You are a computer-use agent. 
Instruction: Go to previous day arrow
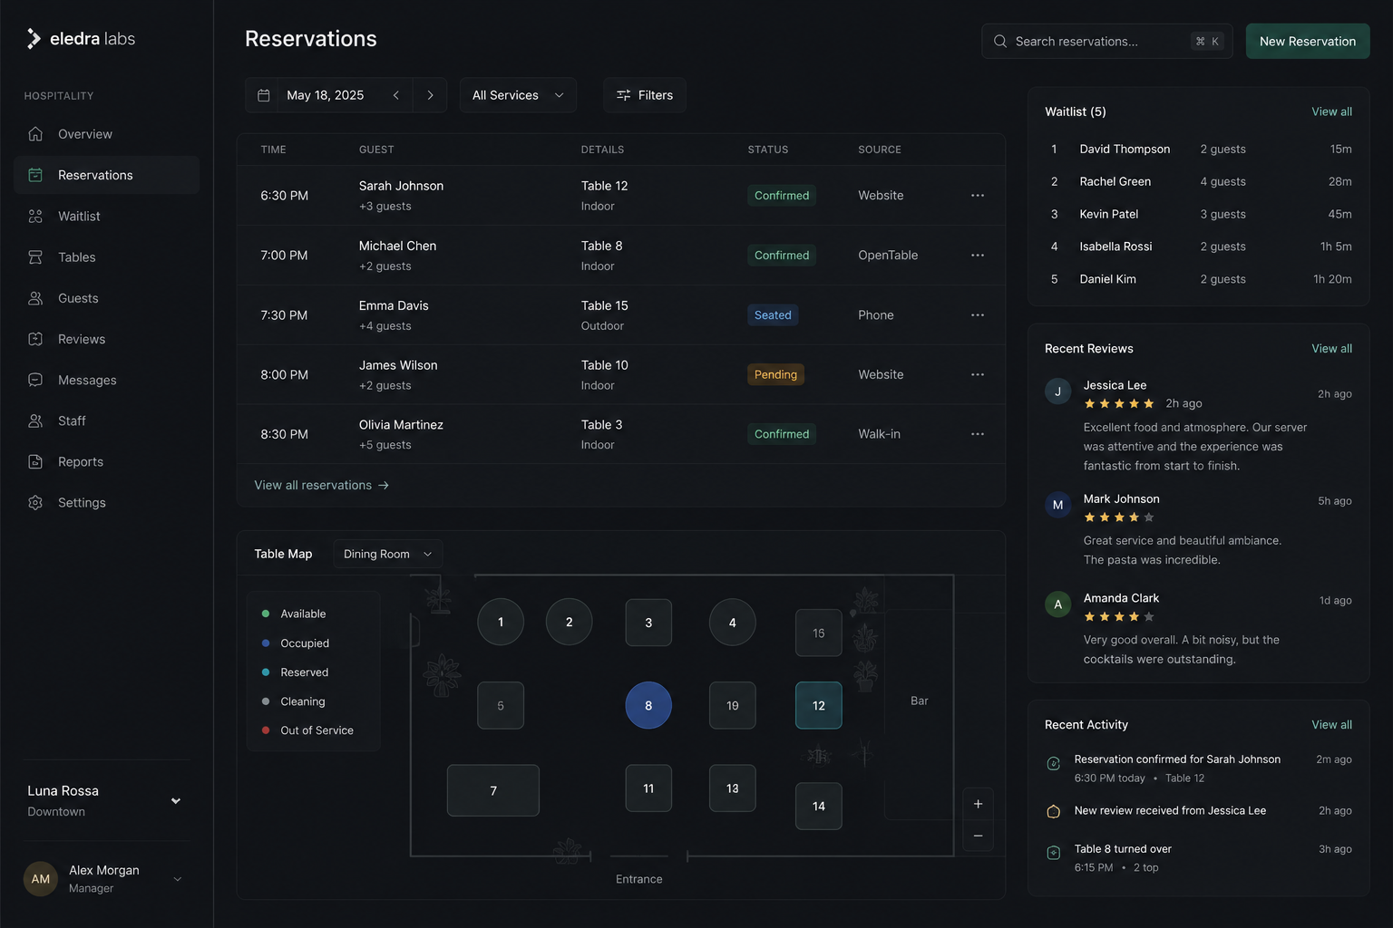click(x=396, y=95)
